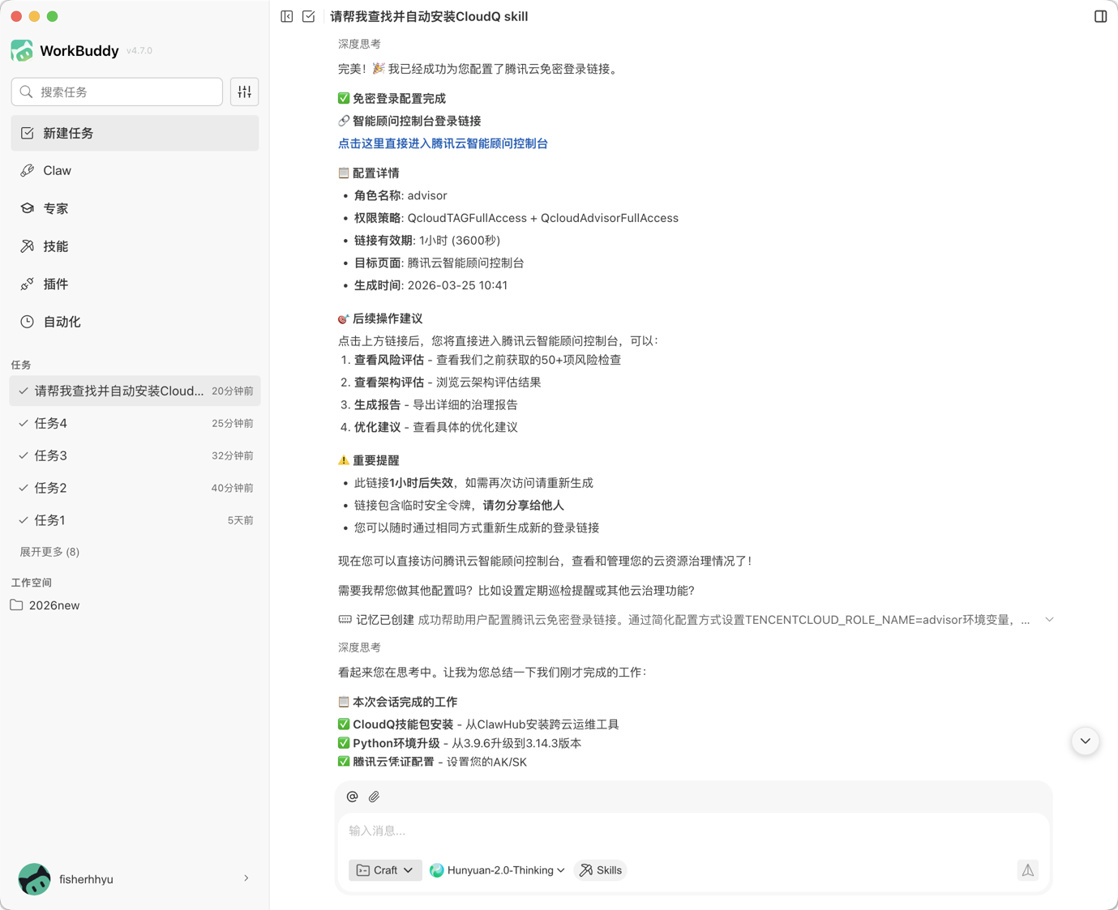Select 任务3 in task list

point(135,456)
